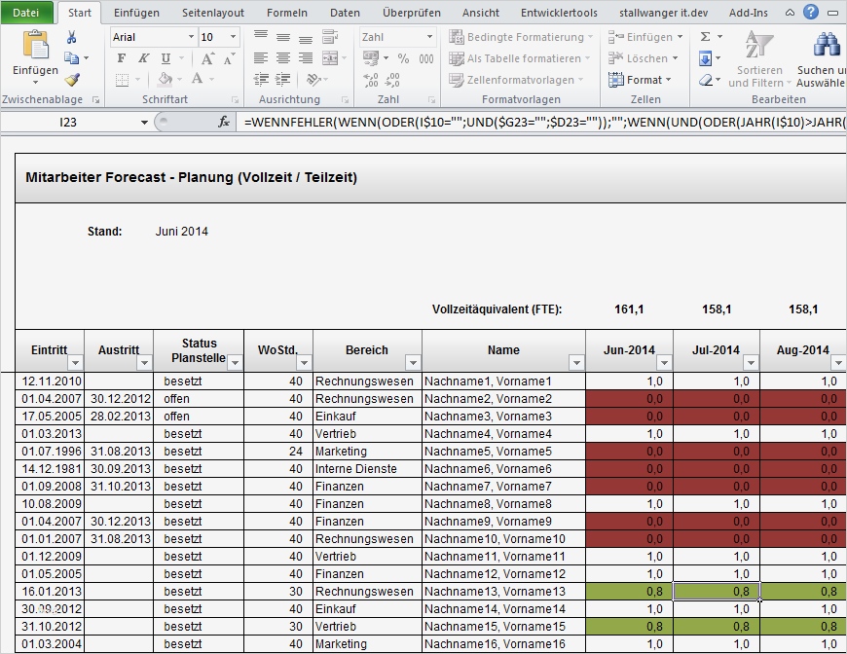847x654 pixels.
Task: Click the Datei file button
Action: click(26, 13)
